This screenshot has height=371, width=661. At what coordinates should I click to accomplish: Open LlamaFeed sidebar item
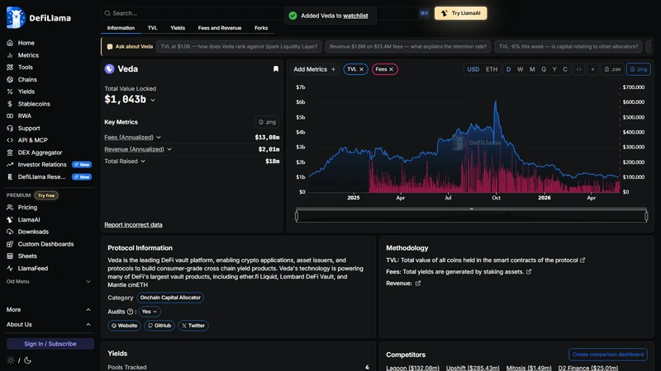(x=32, y=269)
